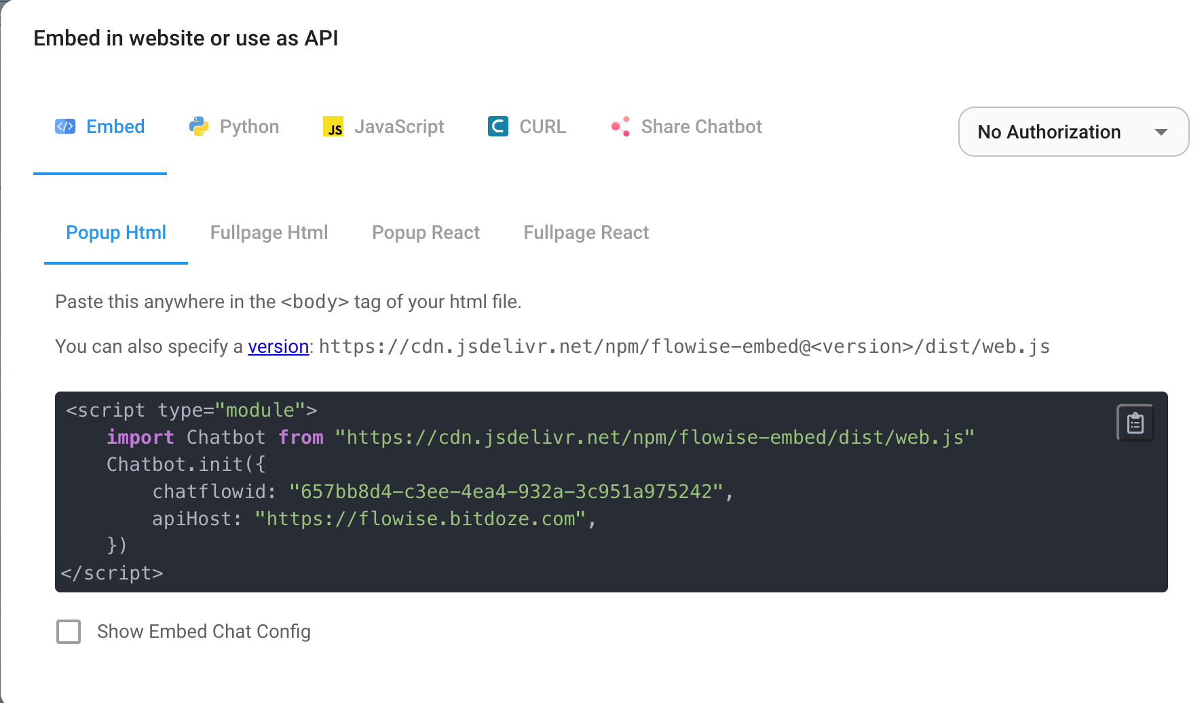Switch to the Fullpage Html tab
This screenshot has width=1204, height=703.
coord(269,233)
